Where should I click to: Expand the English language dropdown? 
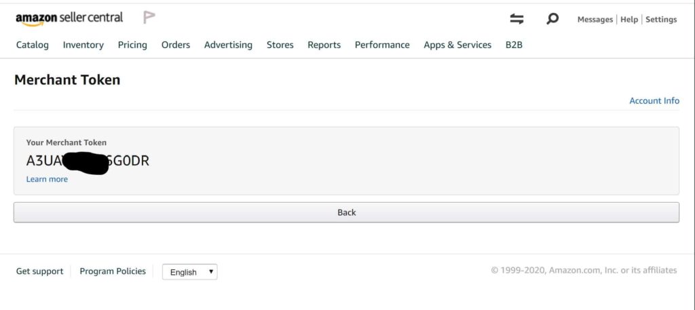pos(190,272)
